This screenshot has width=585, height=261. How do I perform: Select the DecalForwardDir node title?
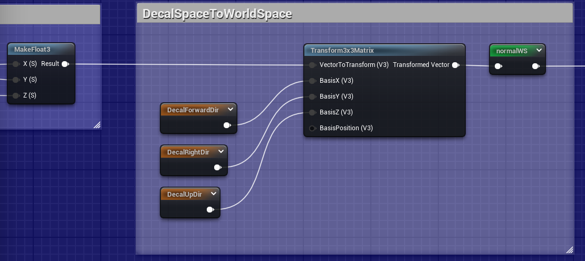point(193,110)
